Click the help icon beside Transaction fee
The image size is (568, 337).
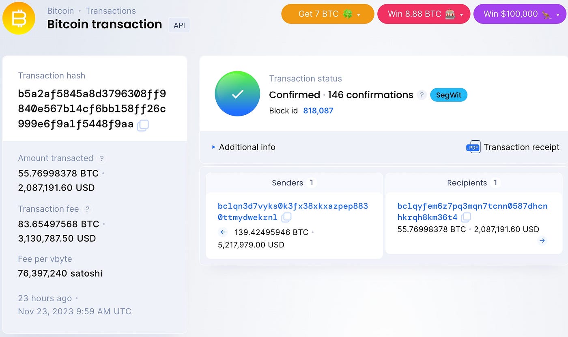pyautogui.click(x=87, y=209)
